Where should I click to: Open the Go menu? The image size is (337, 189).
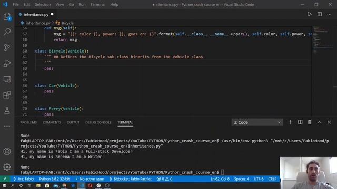pos(71,4)
